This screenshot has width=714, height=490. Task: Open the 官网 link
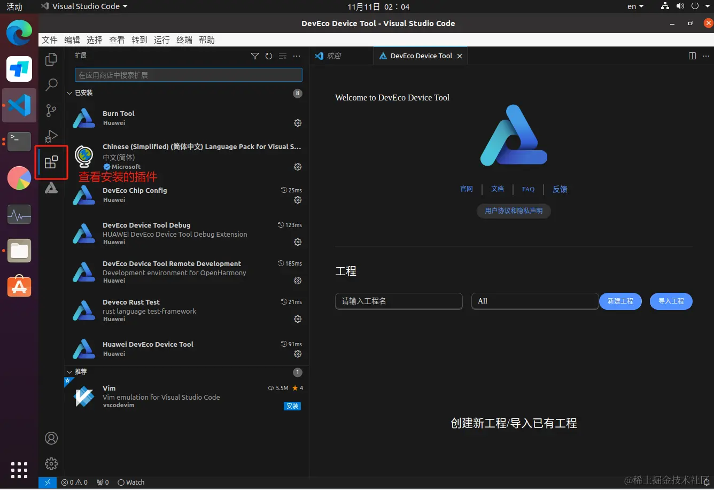467,189
